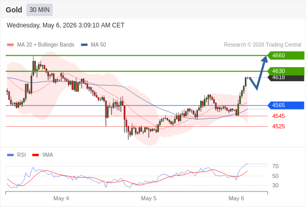Click the May 5 date axis label
Viewport: 306px width, 207px height.
coord(149,198)
